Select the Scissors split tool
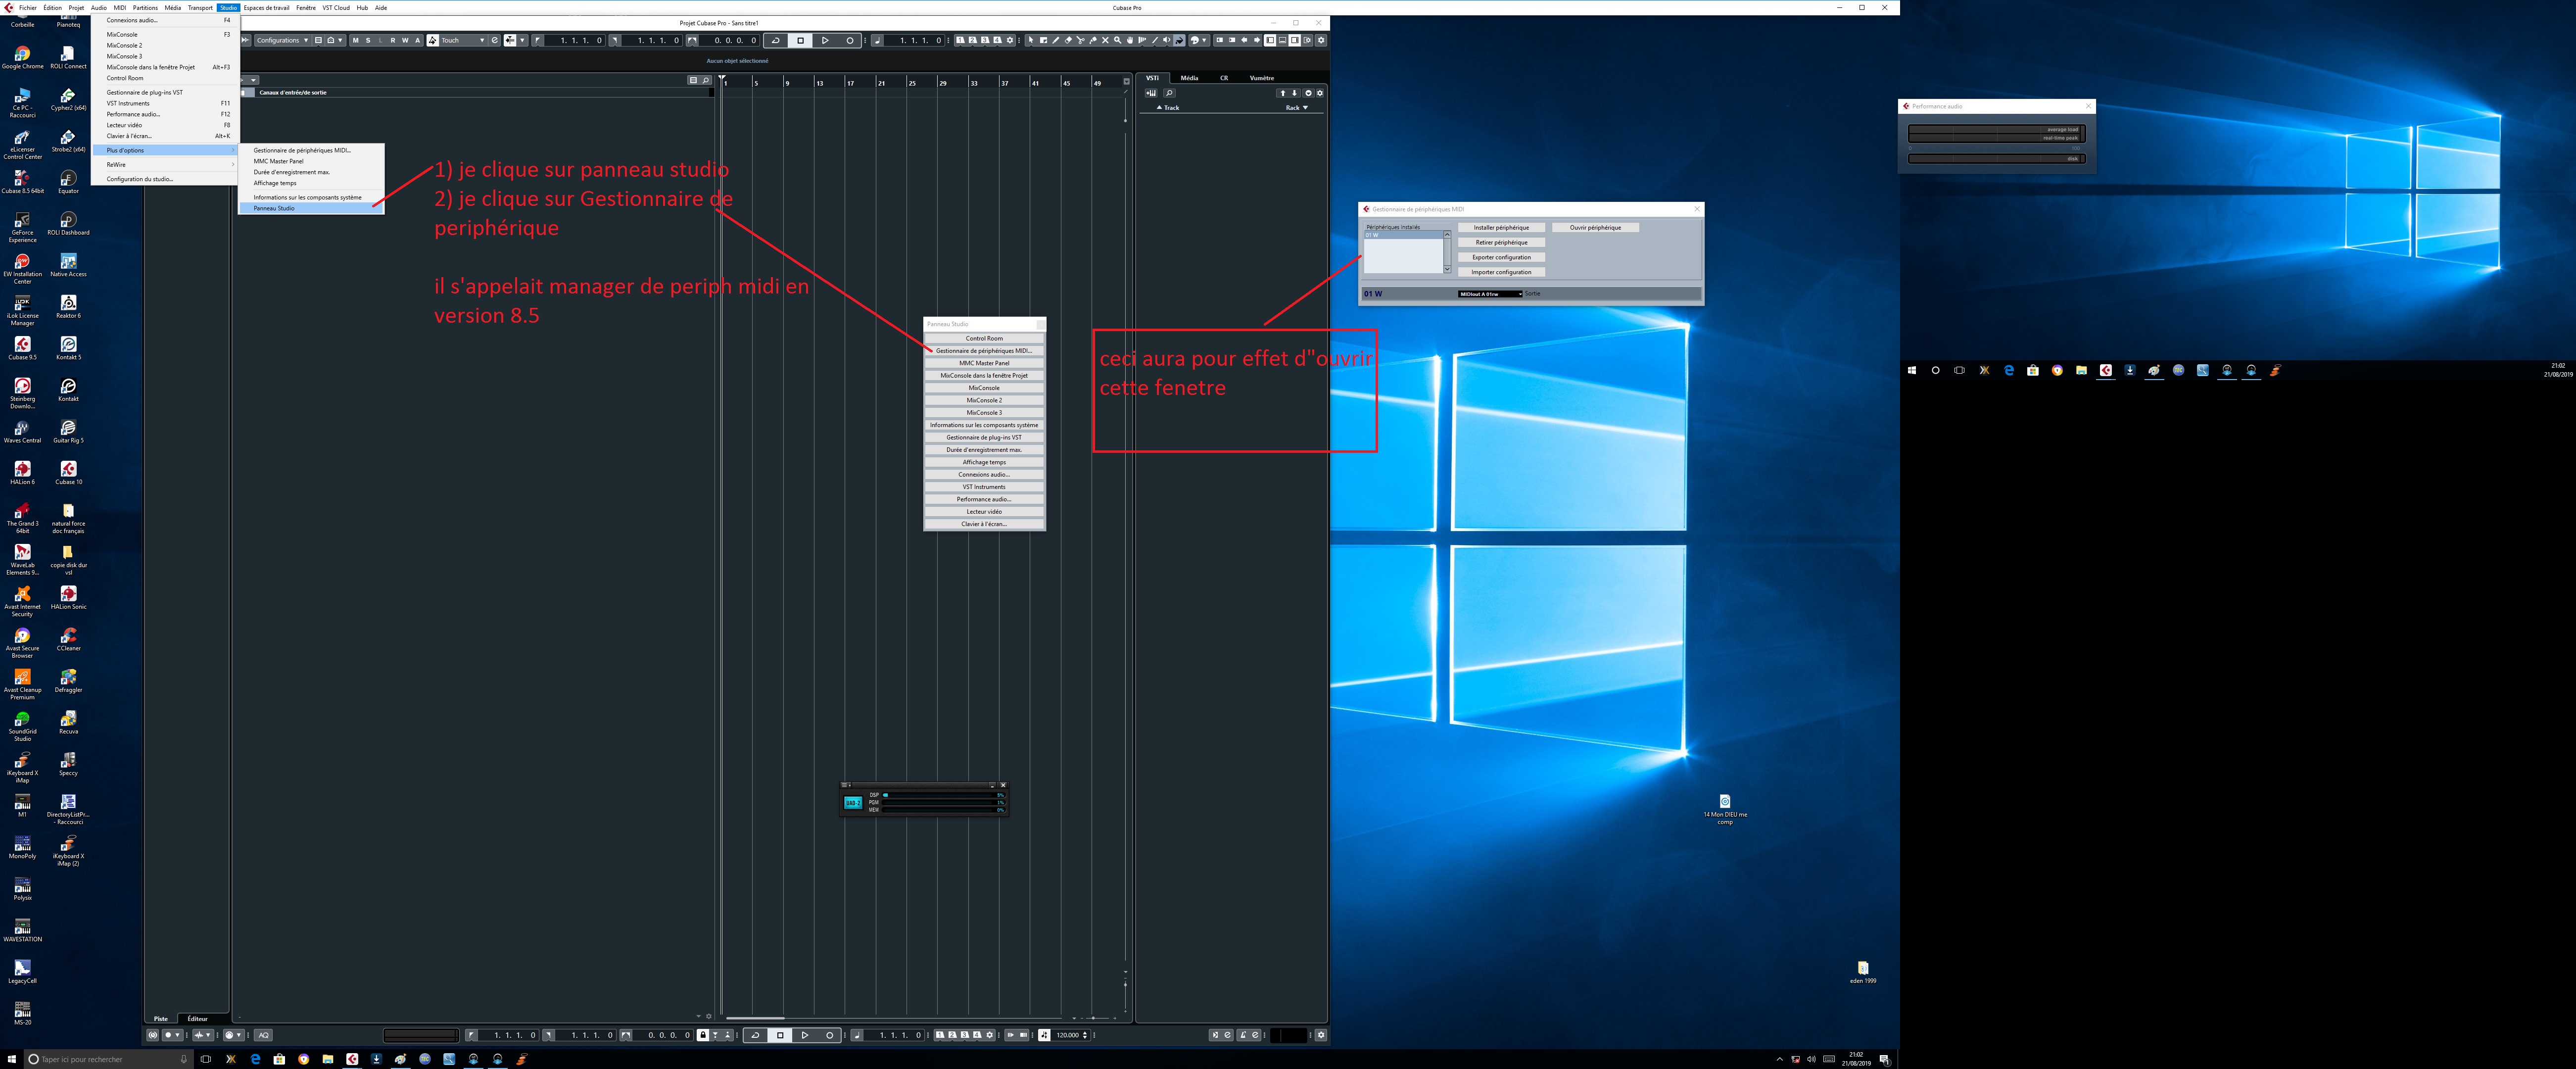The image size is (2576, 1069). point(1080,40)
